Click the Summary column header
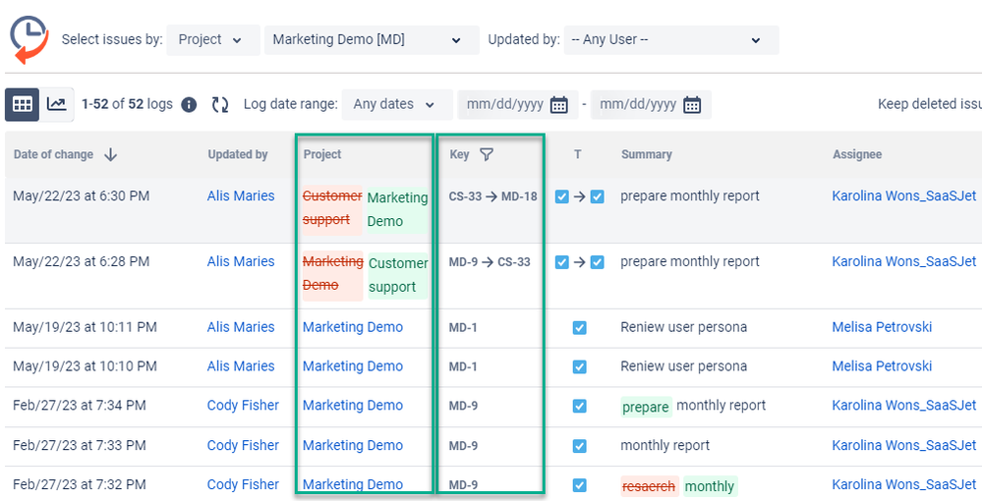982x501 pixels. (647, 154)
